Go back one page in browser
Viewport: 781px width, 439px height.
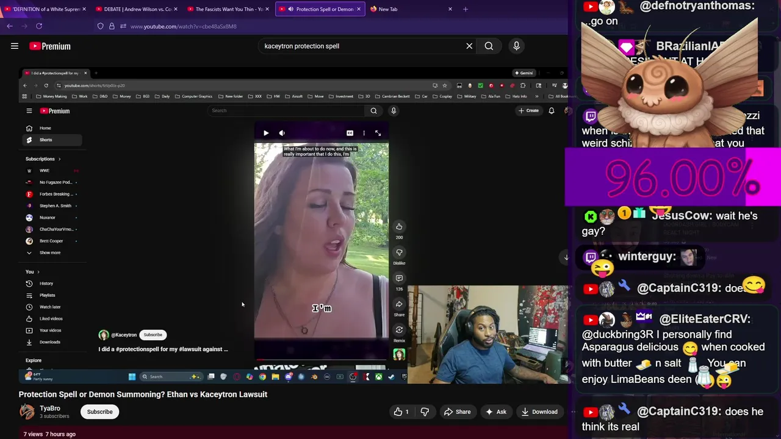(10, 26)
